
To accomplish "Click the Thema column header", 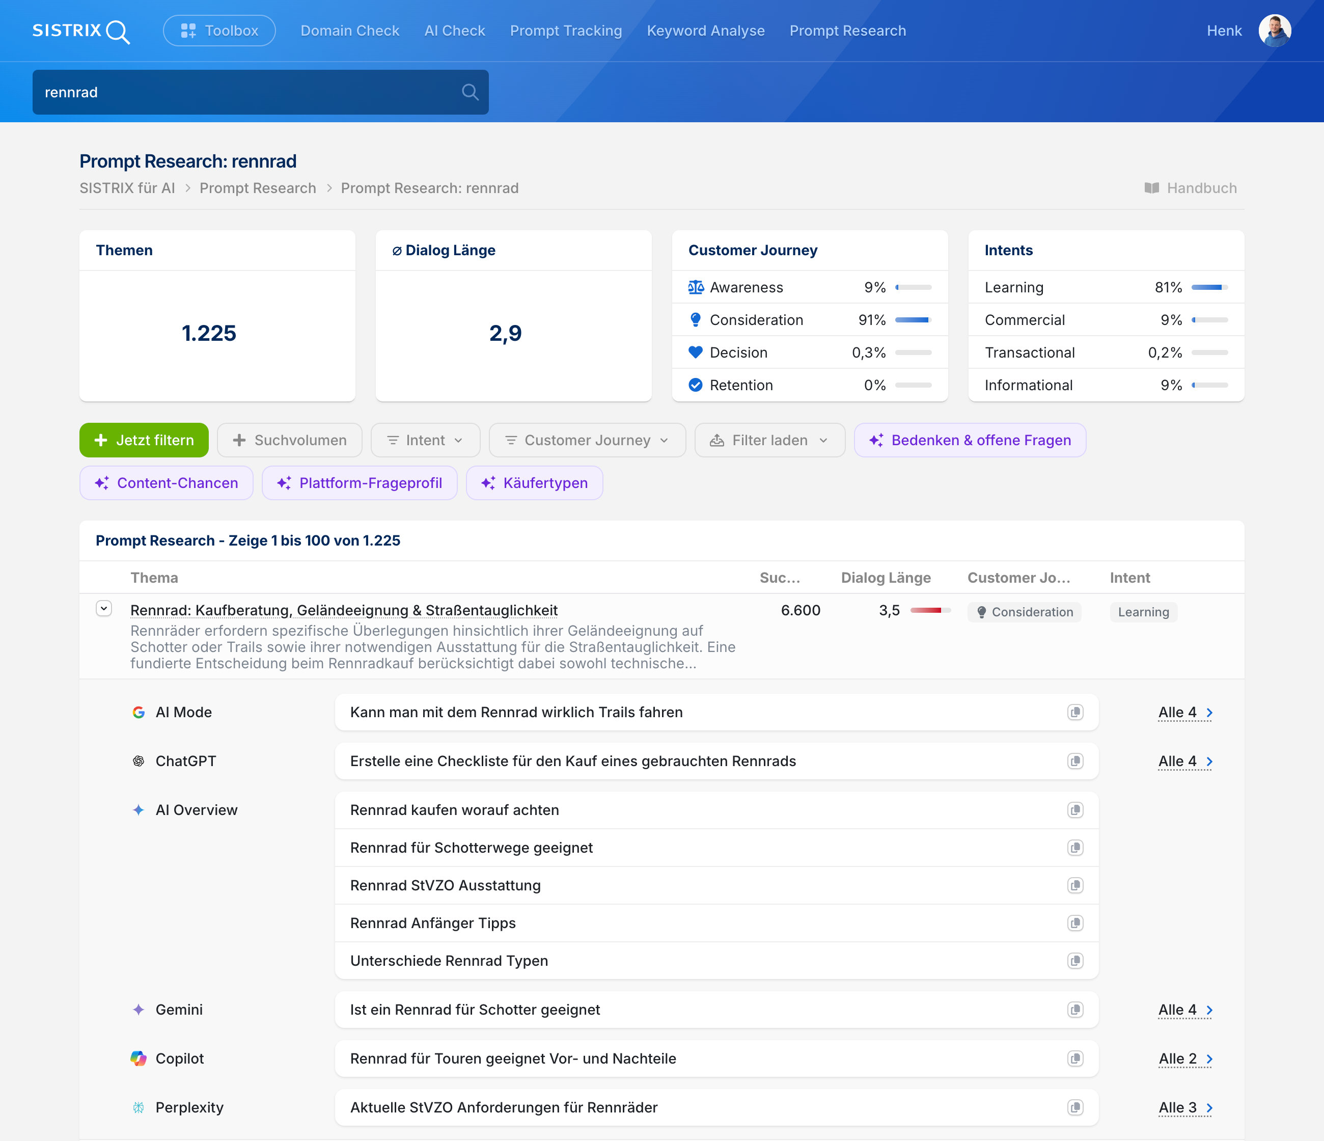I will coord(154,578).
